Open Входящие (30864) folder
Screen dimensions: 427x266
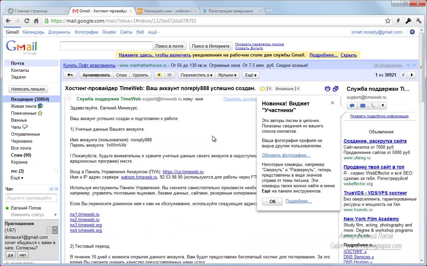coord(30,99)
